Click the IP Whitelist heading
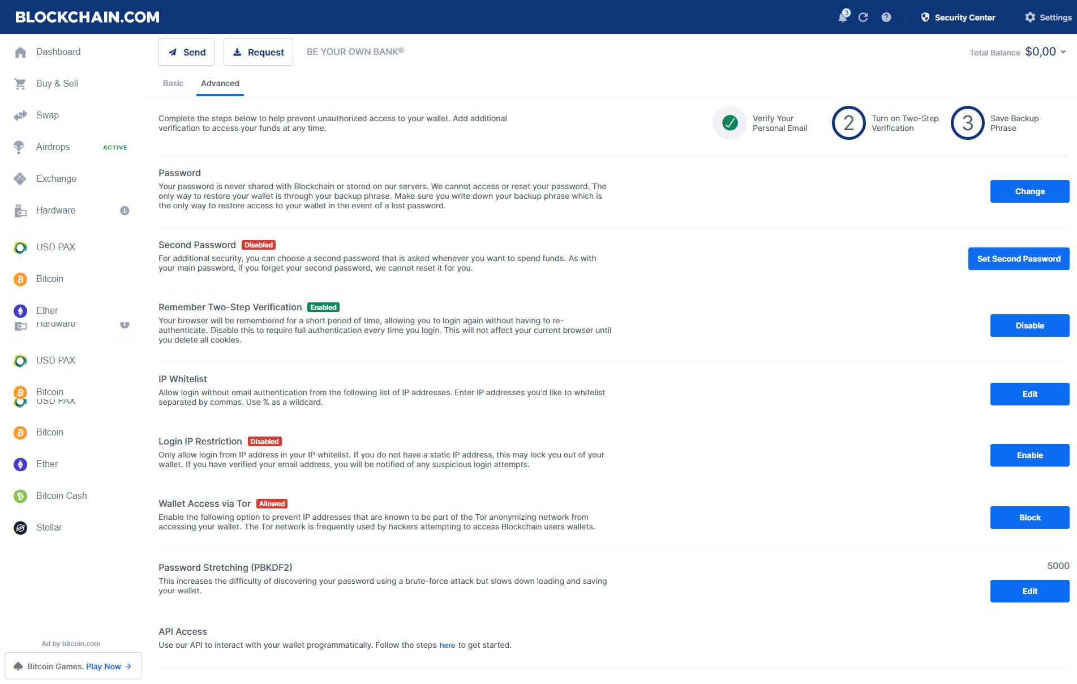Image resolution: width=1077 pixels, height=684 pixels. [183, 379]
